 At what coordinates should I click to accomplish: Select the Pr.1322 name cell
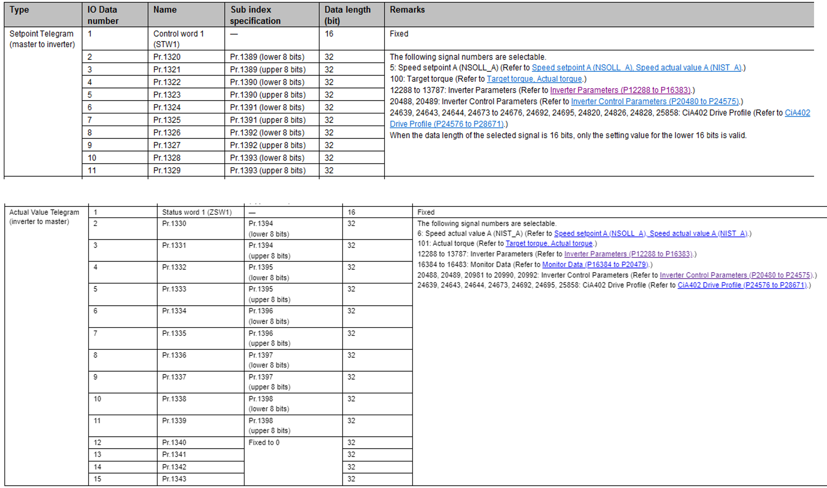click(x=186, y=82)
